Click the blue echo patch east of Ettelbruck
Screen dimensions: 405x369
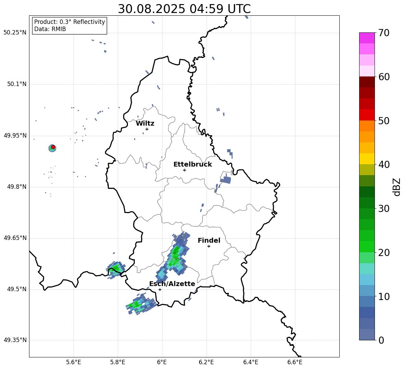(226, 179)
